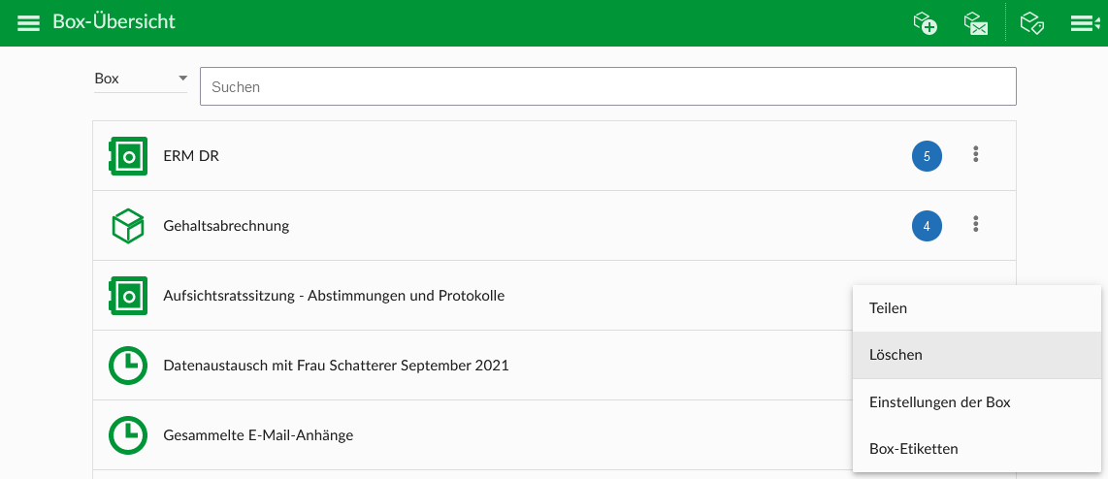
Task: Open the three-dot menu for ERM DR
Action: coord(976,155)
